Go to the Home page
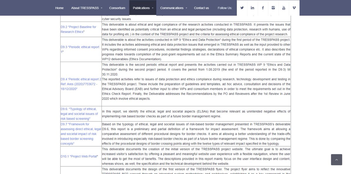The width and height of the screenshot is (351, 174). click(x=59, y=8)
